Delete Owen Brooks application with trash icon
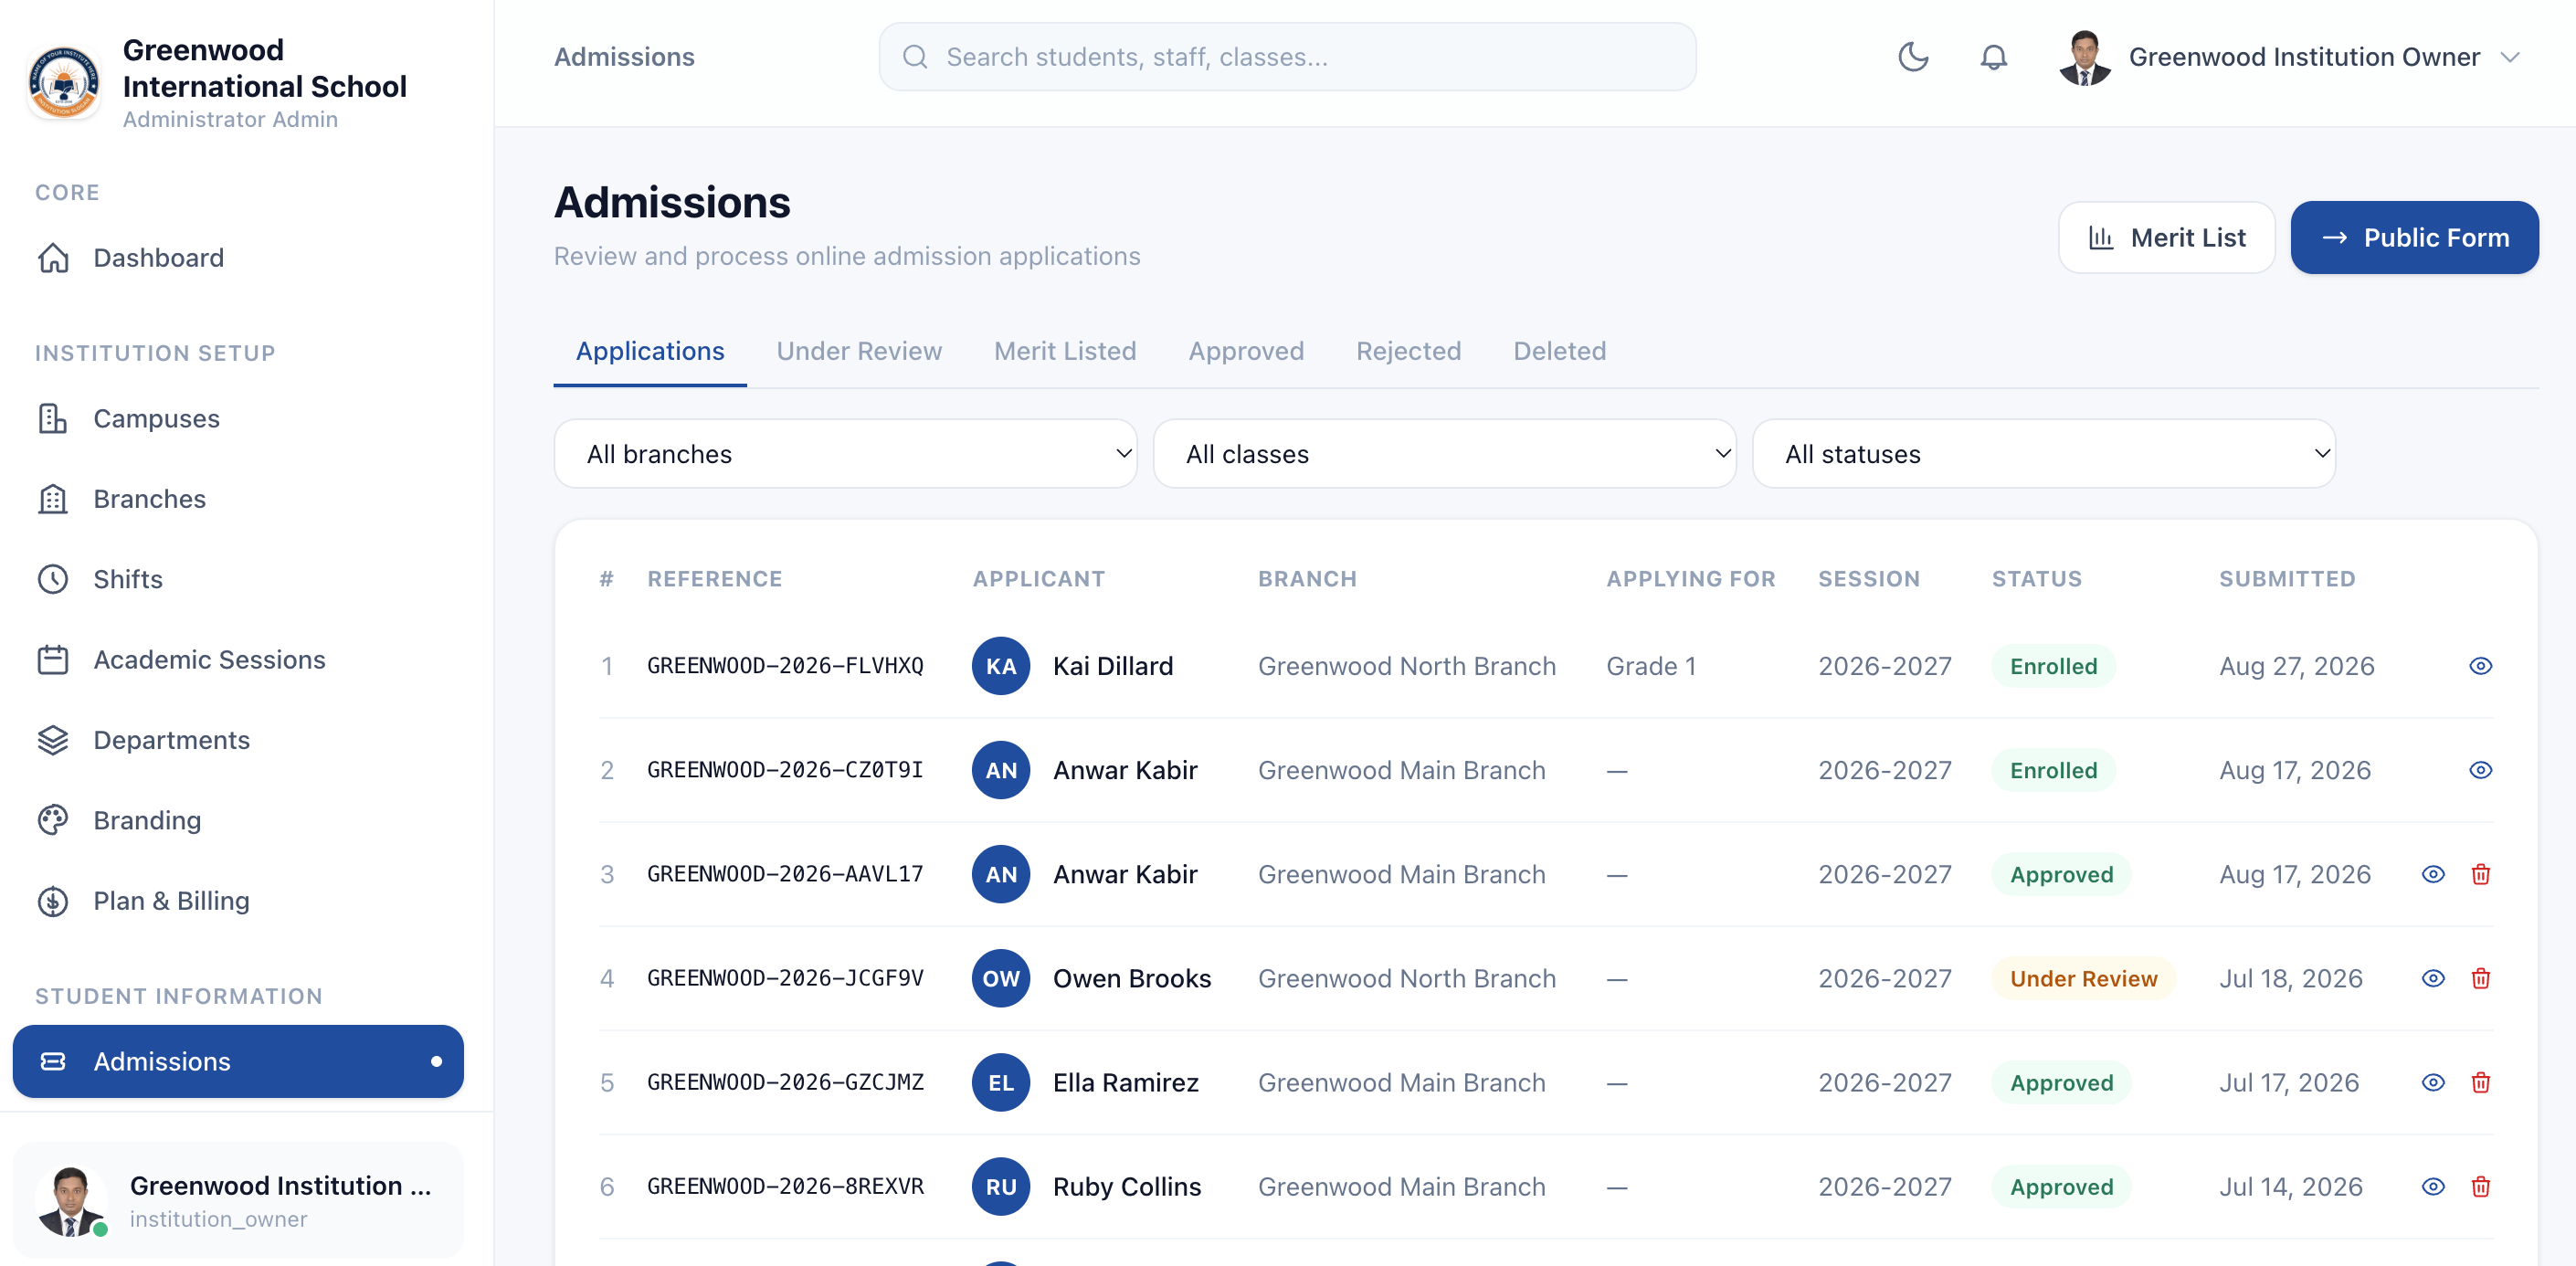This screenshot has width=2576, height=1266. click(2480, 978)
